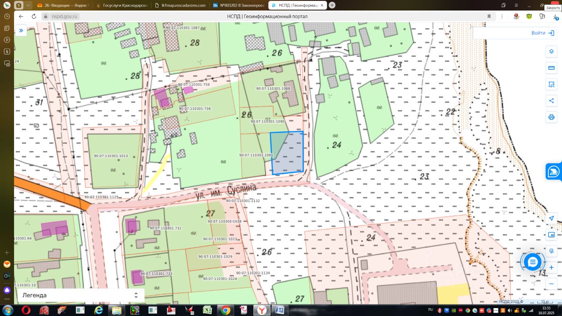Image resolution: width=562 pixels, height=316 pixels.
Task: Reload the NSPD page
Action: tap(34, 16)
